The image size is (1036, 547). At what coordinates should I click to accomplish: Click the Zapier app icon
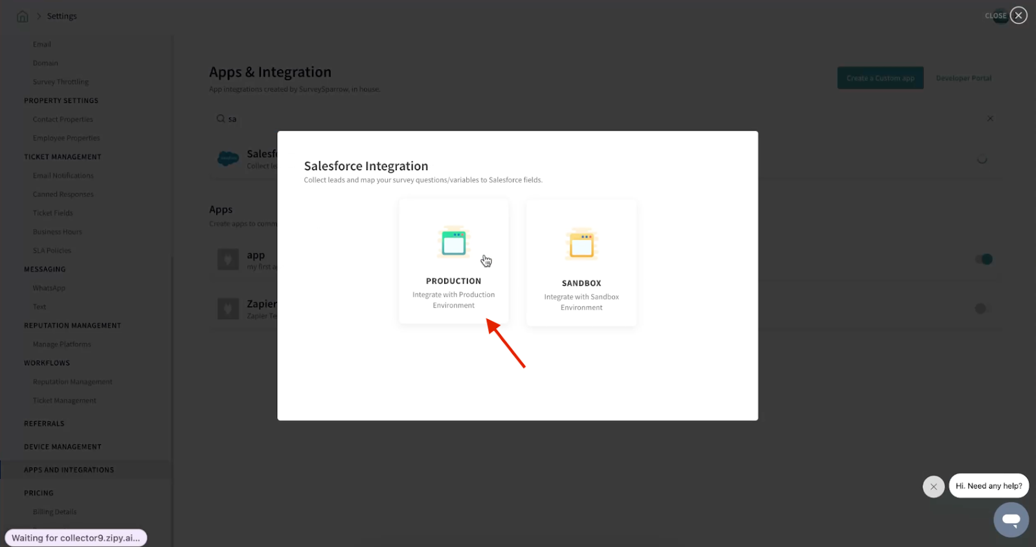pyautogui.click(x=228, y=309)
